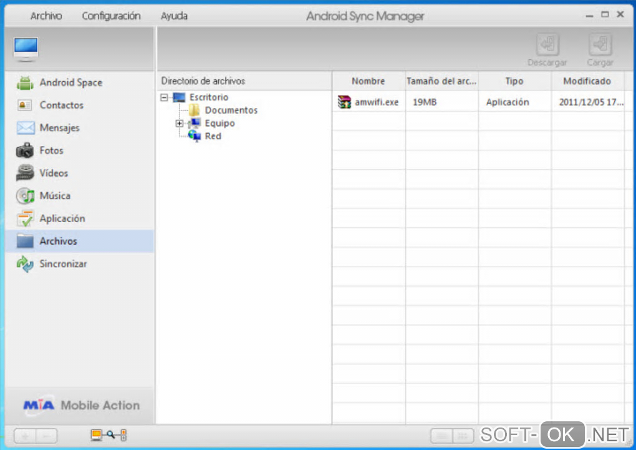
Task: Select the amwifi.exe file icon
Action: (344, 102)
